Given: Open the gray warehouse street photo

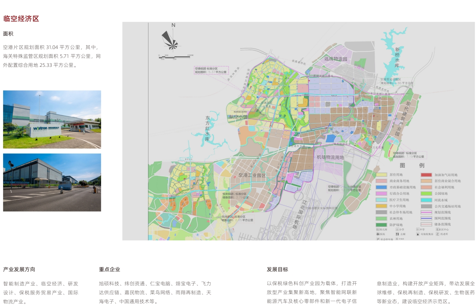Looking at the screenshot, I should click(x=52, y=182).
